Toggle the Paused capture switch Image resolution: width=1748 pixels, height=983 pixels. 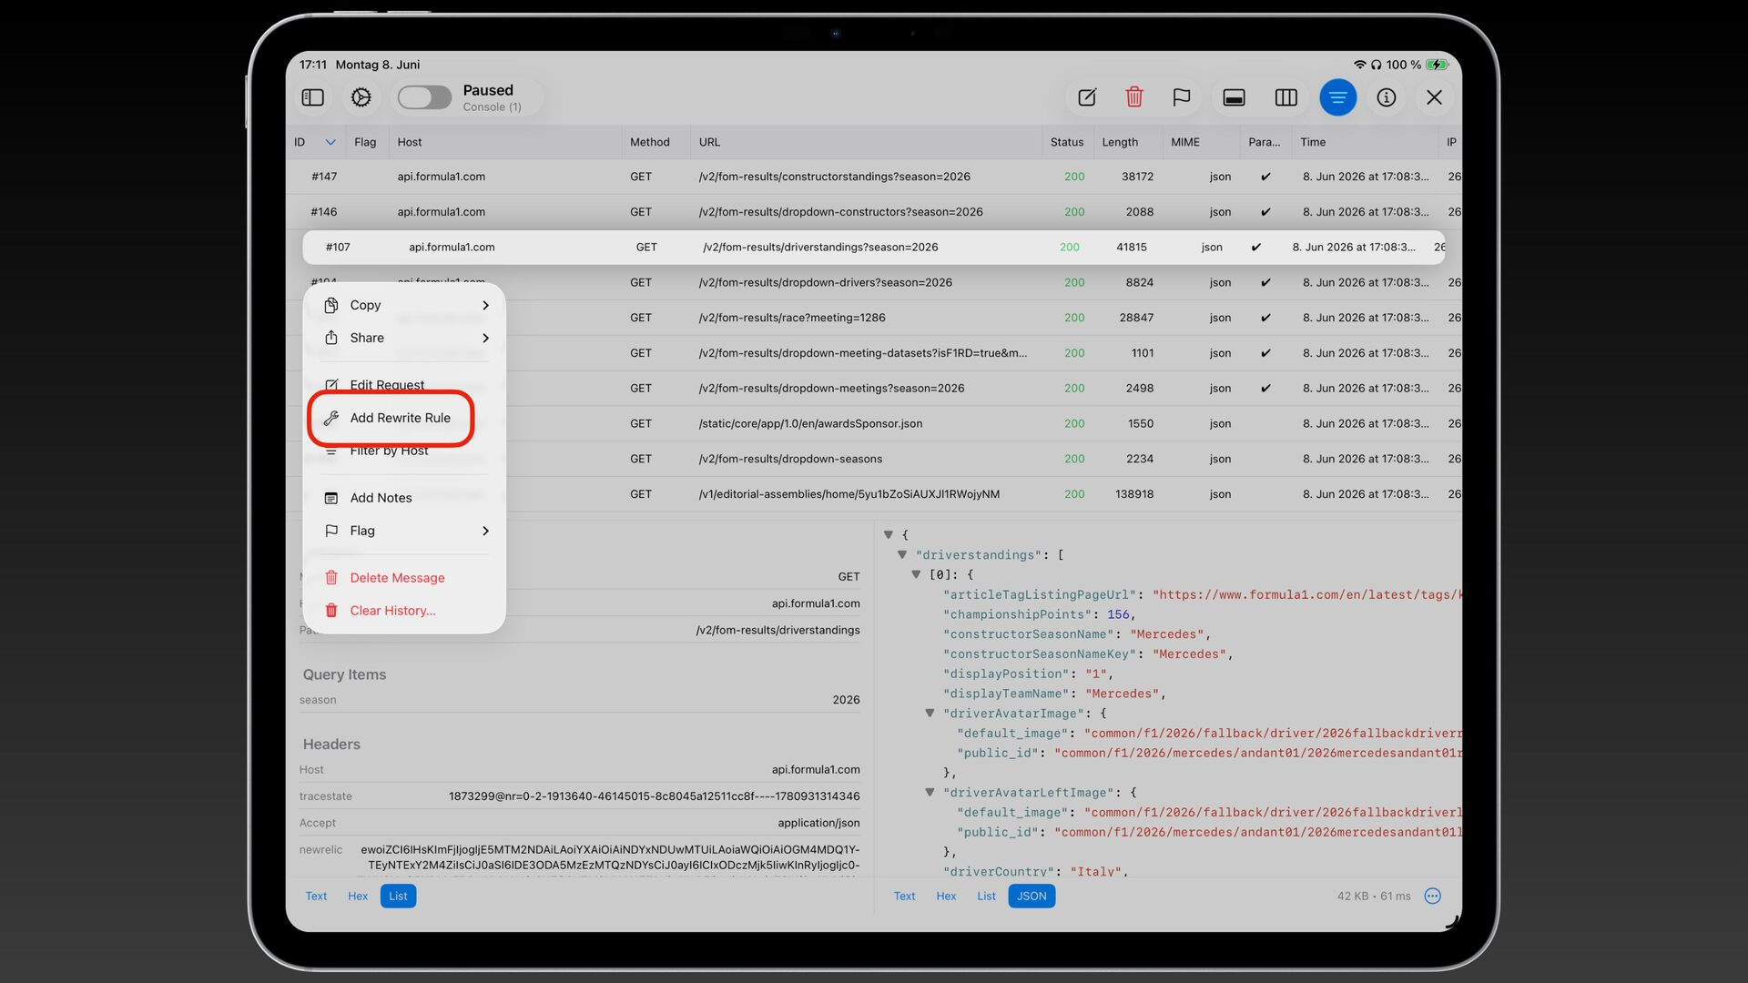(x=424, y=97)
